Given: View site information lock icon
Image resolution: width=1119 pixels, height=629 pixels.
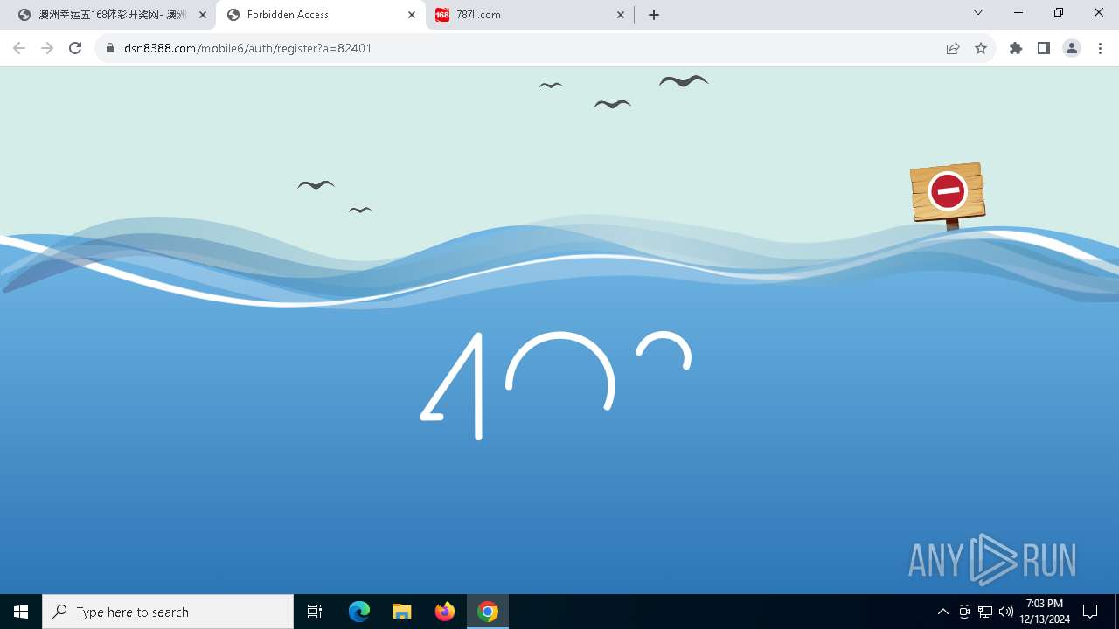Looking at the screenshot, I should pos(110,48).
